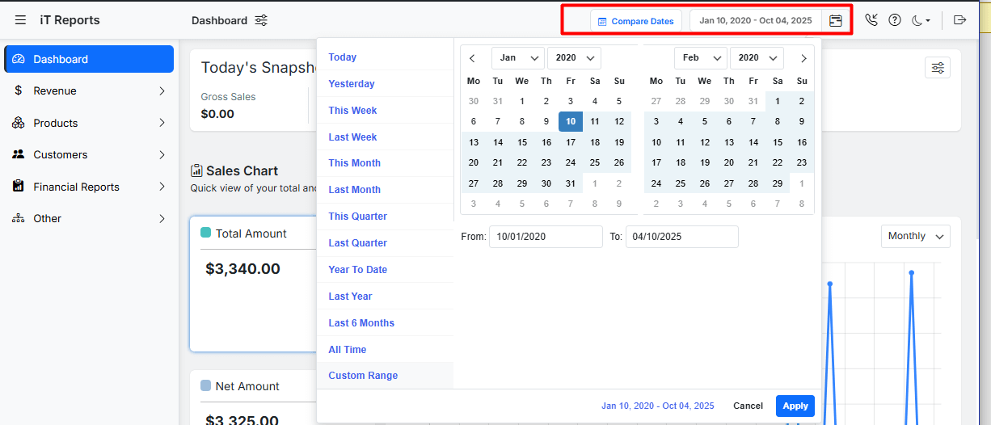Click the $3,340.00 amount text

click(243, 269)
